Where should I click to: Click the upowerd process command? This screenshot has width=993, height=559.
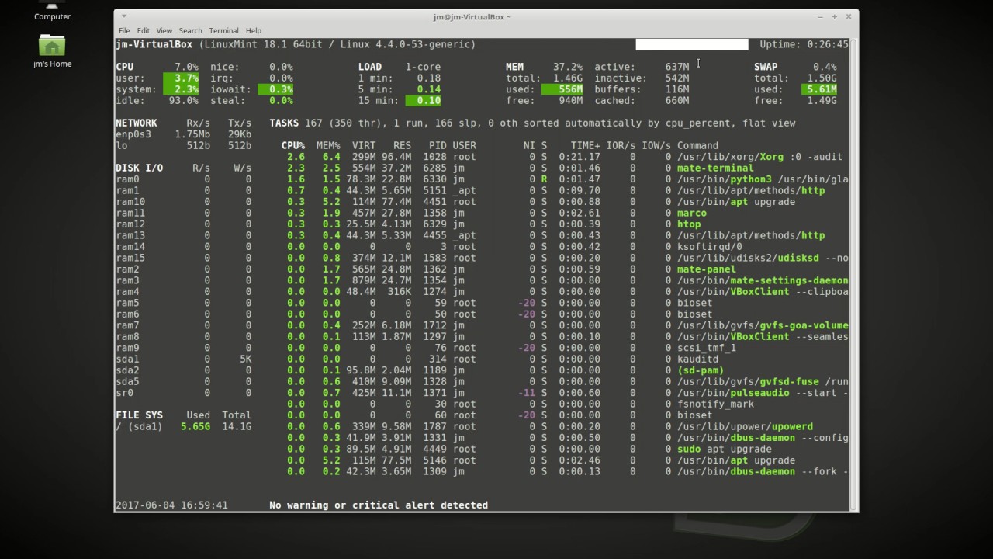point(745,426)
